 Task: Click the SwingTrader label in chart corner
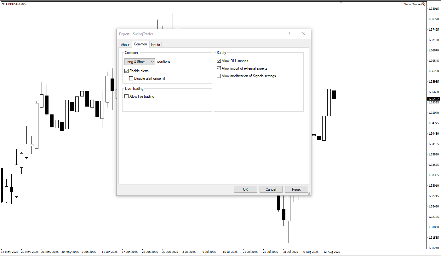[412, 4]
